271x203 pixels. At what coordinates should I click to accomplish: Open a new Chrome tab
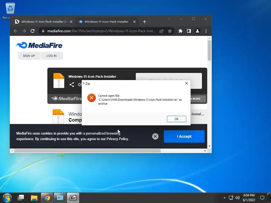tap(144, 22)
